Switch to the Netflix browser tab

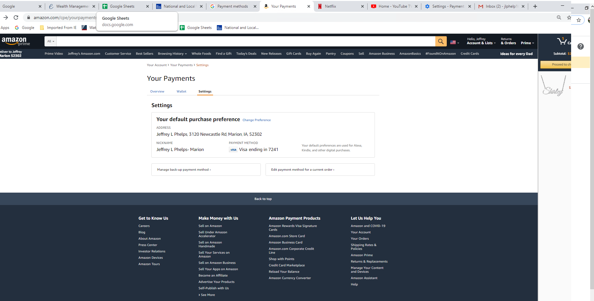(x=340, y=6)
